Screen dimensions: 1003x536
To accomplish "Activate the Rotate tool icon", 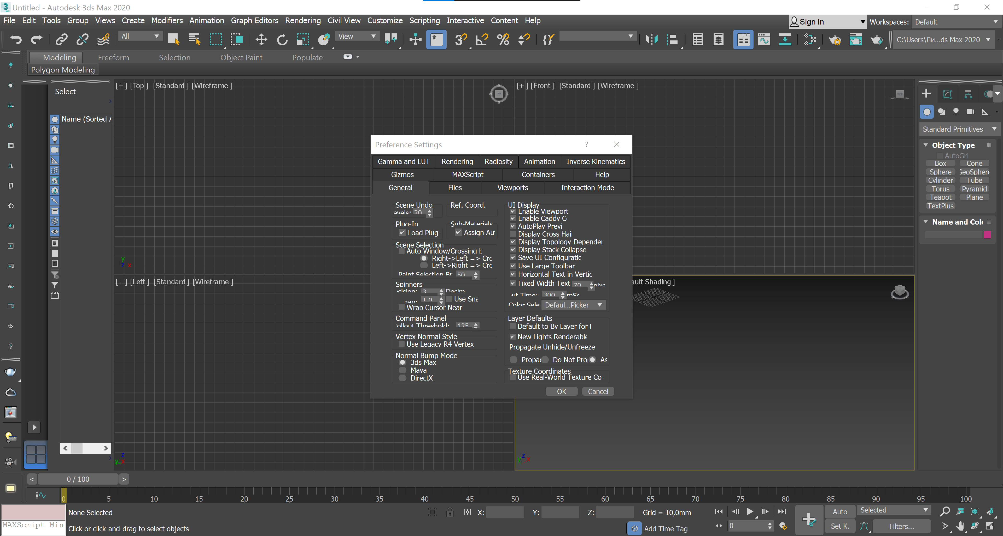I will click(282, 39).
